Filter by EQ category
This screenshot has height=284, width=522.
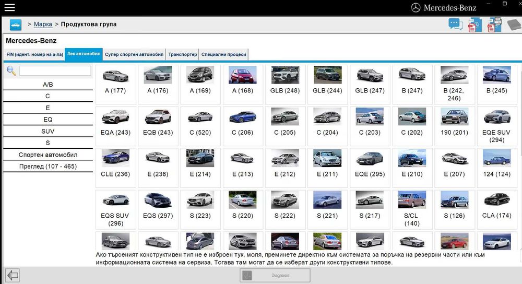pyautogui.click(x=48, y=120)
